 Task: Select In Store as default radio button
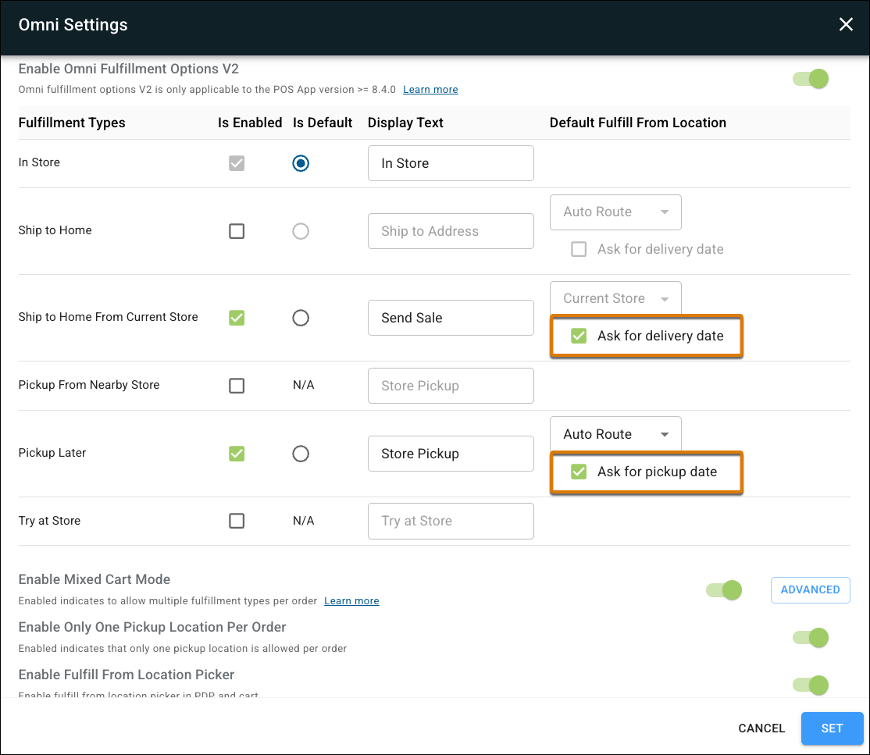point(301,163)
